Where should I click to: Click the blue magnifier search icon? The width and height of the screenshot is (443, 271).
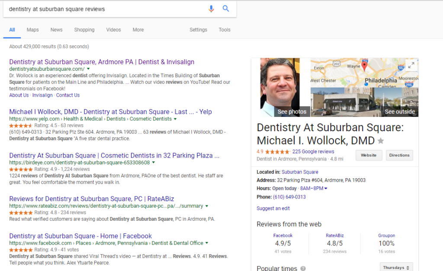(x=226, y=9)
